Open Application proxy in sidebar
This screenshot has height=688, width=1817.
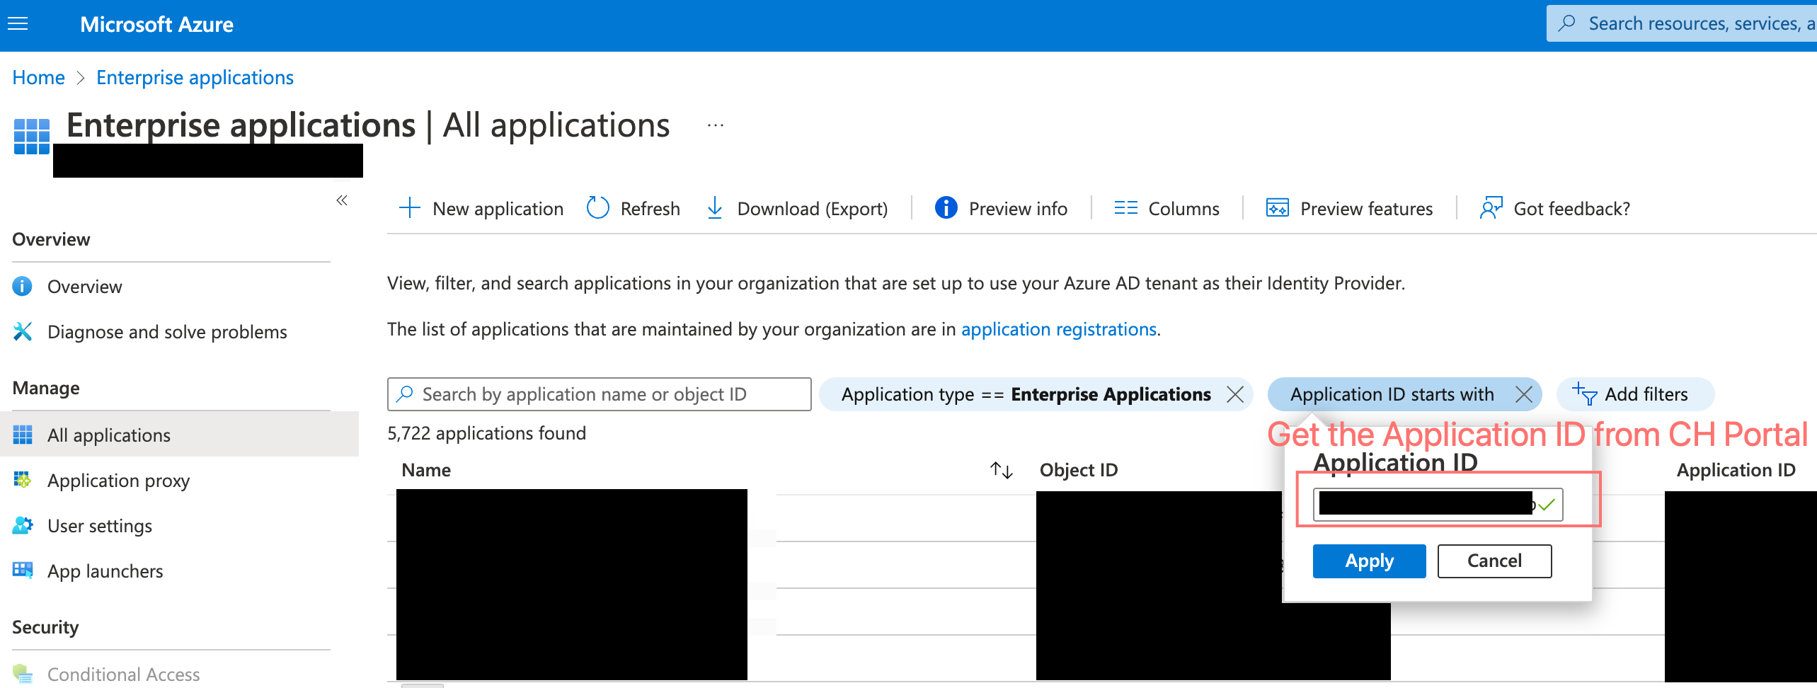(118, 480)
